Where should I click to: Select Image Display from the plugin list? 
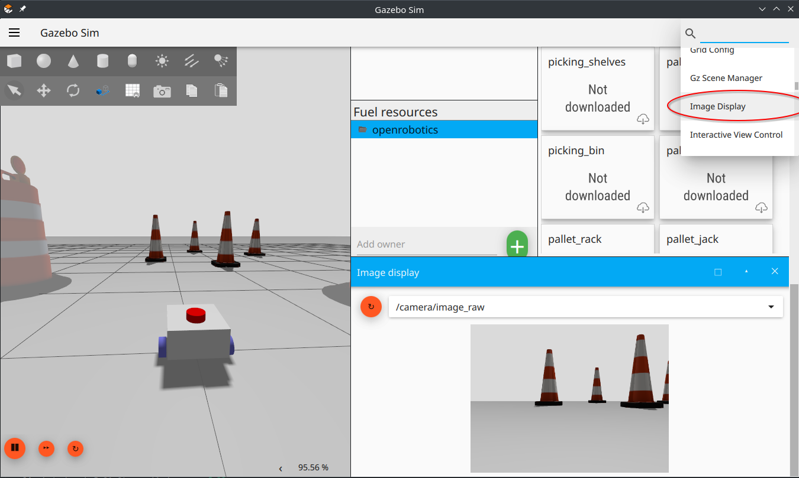pos(717,106)
